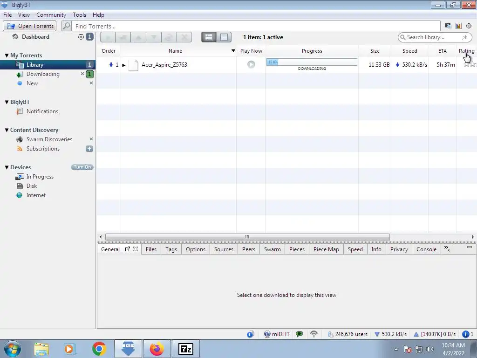Click the Notifications icon in the sidebar

(20, 111)
